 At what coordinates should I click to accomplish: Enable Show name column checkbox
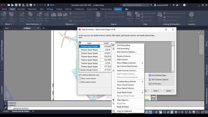[x=80, y=82]
